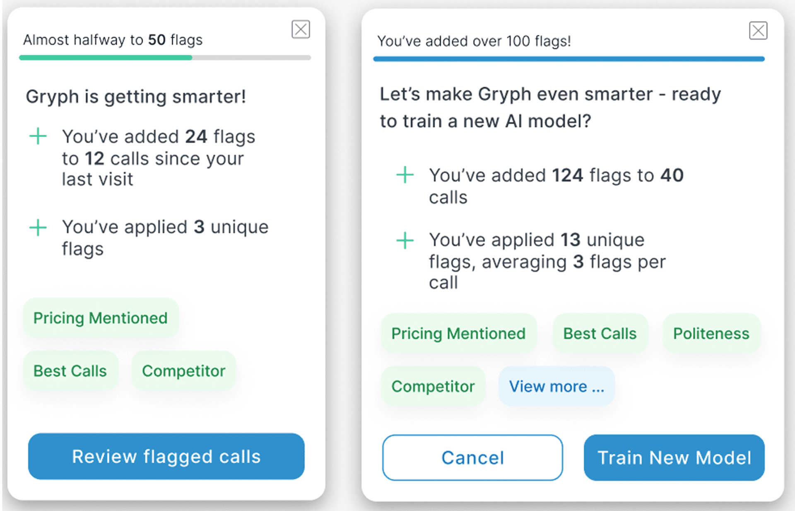Select Best Calls tag in the 24 flags card
The height and width of the screenshot is (511, 795).
pos(70,371)
